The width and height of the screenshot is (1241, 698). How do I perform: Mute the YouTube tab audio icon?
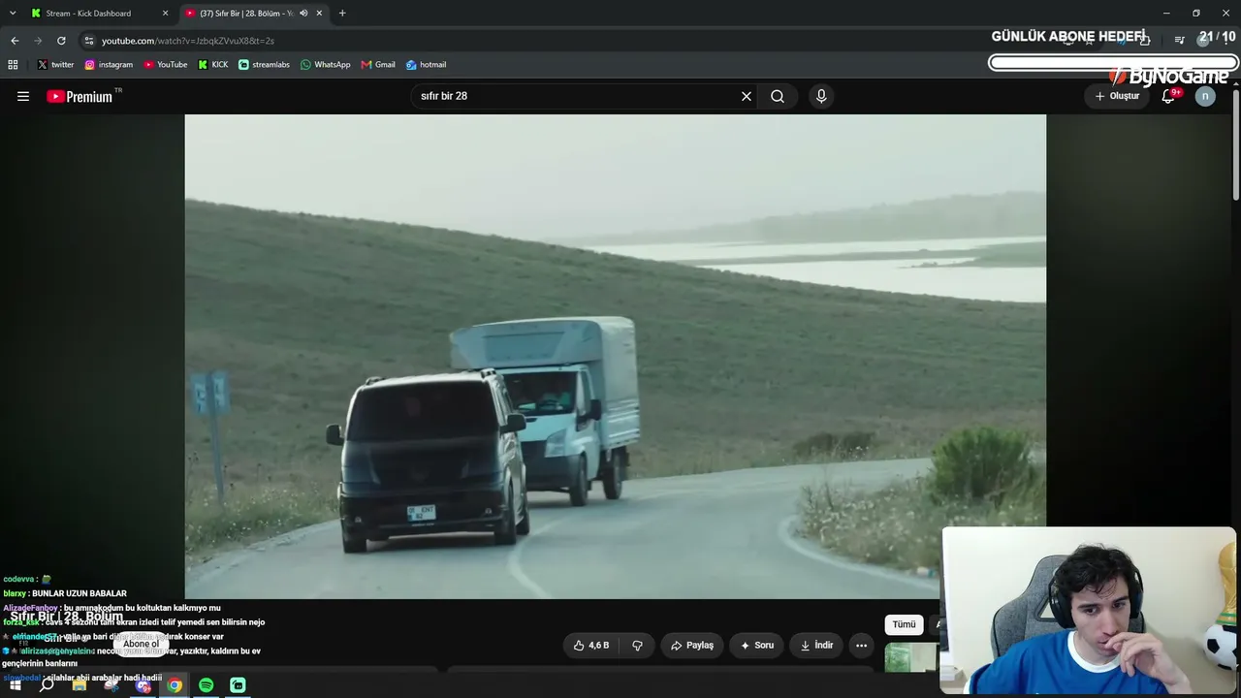click(303, 13)
